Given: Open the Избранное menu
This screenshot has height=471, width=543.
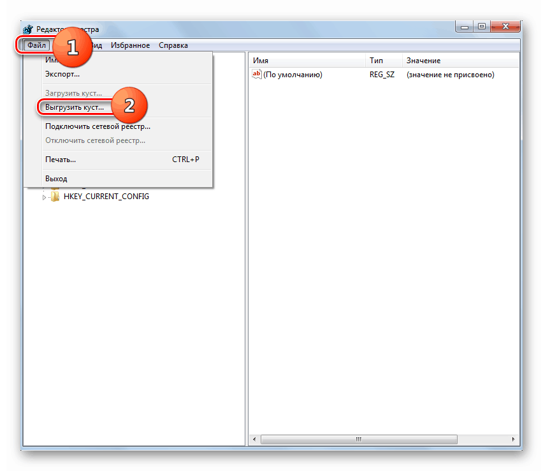Looking at the screenshot, I should 131,45.
